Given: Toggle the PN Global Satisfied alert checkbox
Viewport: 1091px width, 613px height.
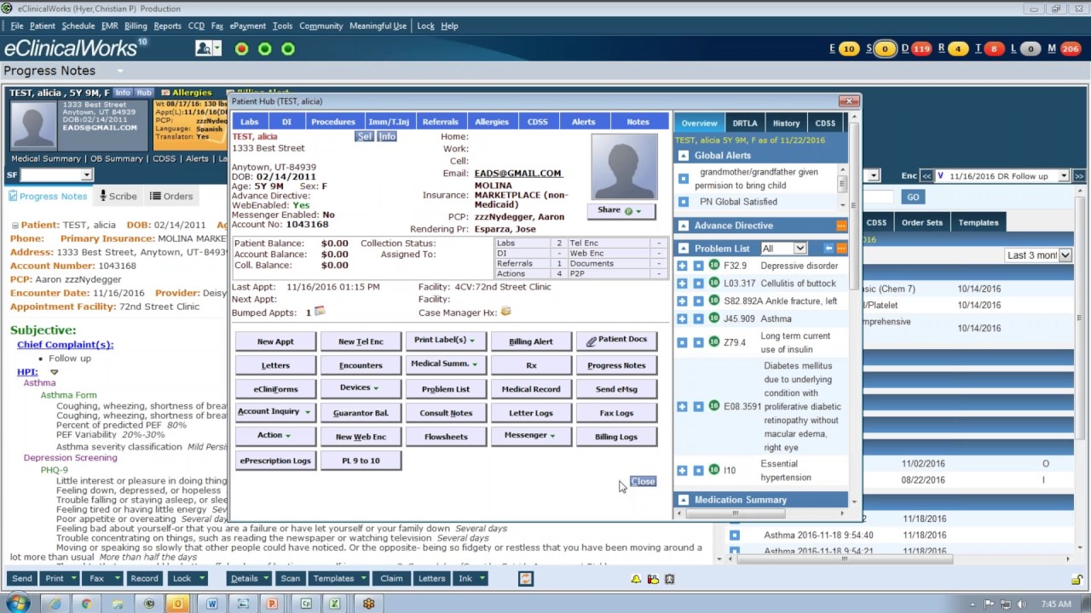Looking at the screenshot, I should (x=684, y=202).
